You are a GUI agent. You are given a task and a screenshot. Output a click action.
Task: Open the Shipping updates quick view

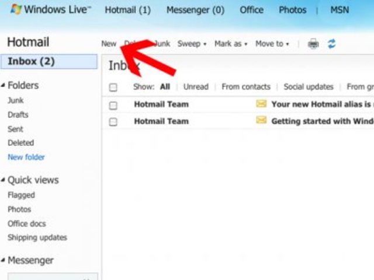pyautogui.click(x=37, y=237)
